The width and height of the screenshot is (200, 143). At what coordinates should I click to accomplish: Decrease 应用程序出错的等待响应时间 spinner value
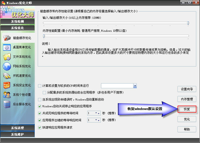coord(99,120)
